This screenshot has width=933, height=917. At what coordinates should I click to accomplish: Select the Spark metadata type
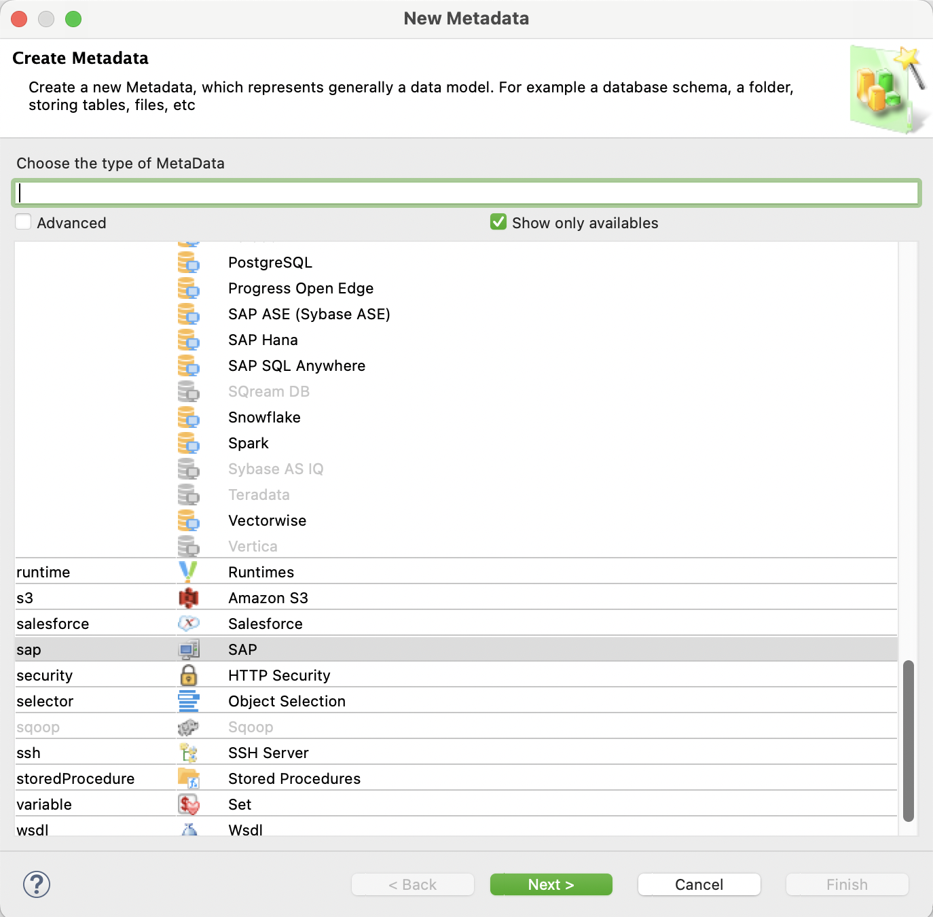click(249, 443)
